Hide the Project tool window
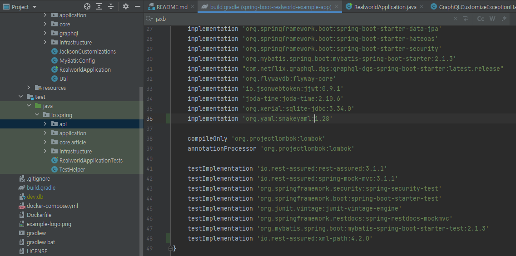 [138, 6]
